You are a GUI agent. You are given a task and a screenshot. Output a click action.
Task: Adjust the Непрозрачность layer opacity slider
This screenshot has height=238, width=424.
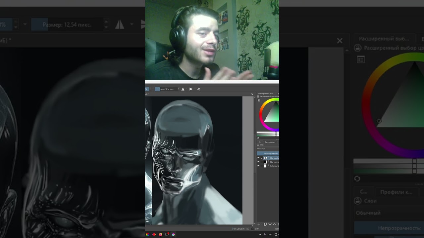tap(268, 153)
